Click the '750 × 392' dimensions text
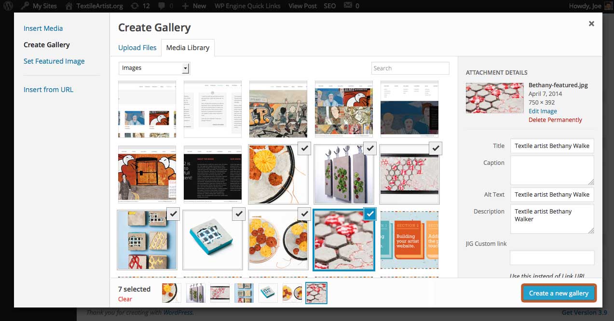 tap(545, 103)
